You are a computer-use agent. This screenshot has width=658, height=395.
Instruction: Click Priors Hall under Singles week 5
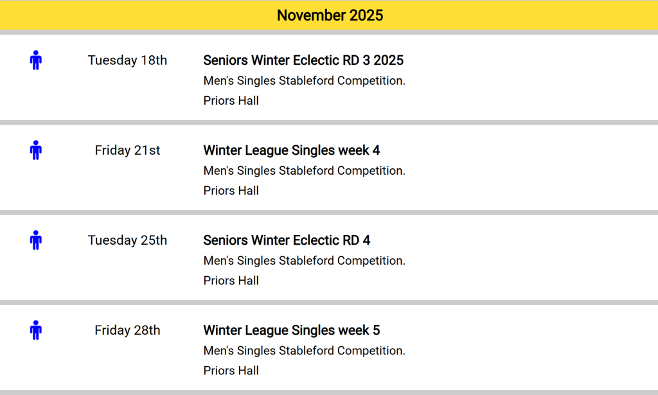231,371
